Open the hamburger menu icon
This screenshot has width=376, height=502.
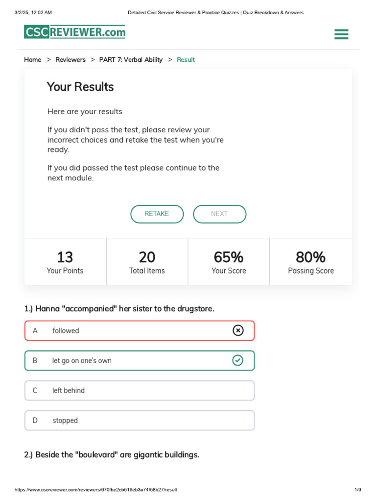pyautogui.click(x=341, y=34)
